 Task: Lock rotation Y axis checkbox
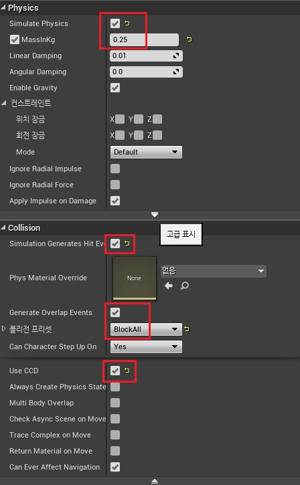point(139,135)
